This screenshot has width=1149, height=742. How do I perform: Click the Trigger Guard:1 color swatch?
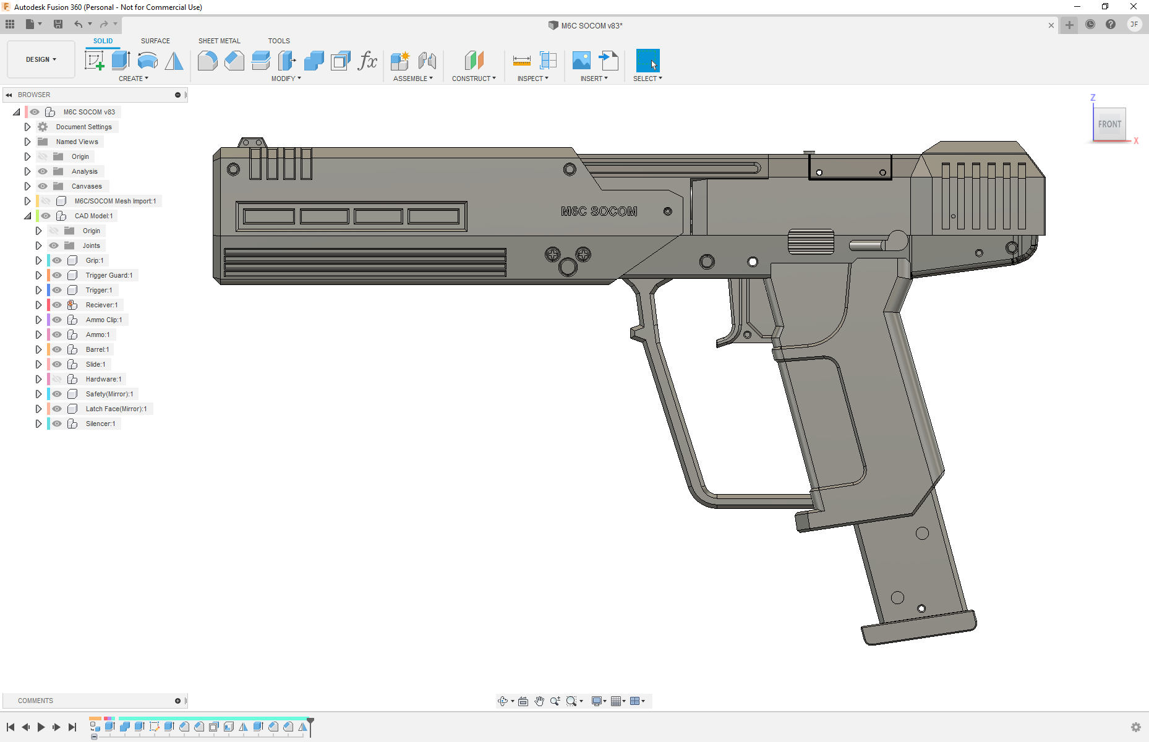(x=48, y=275)
